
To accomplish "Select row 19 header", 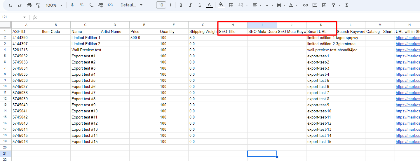I will (5, 141).
